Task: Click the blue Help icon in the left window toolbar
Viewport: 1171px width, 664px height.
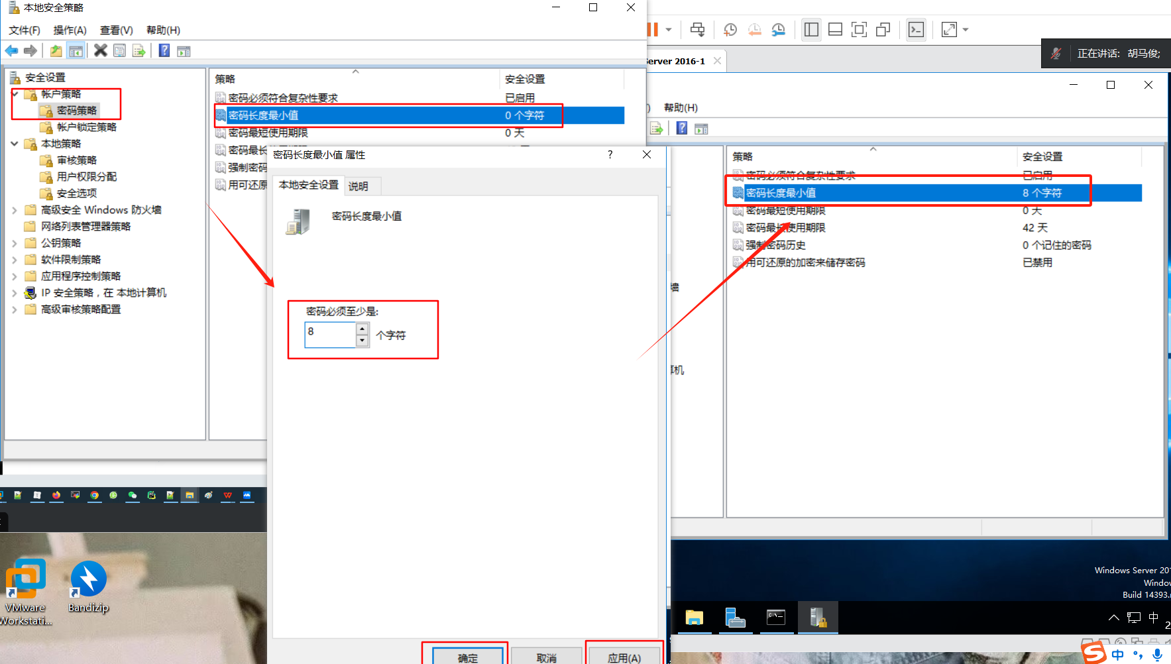Action: pos(164,50)
